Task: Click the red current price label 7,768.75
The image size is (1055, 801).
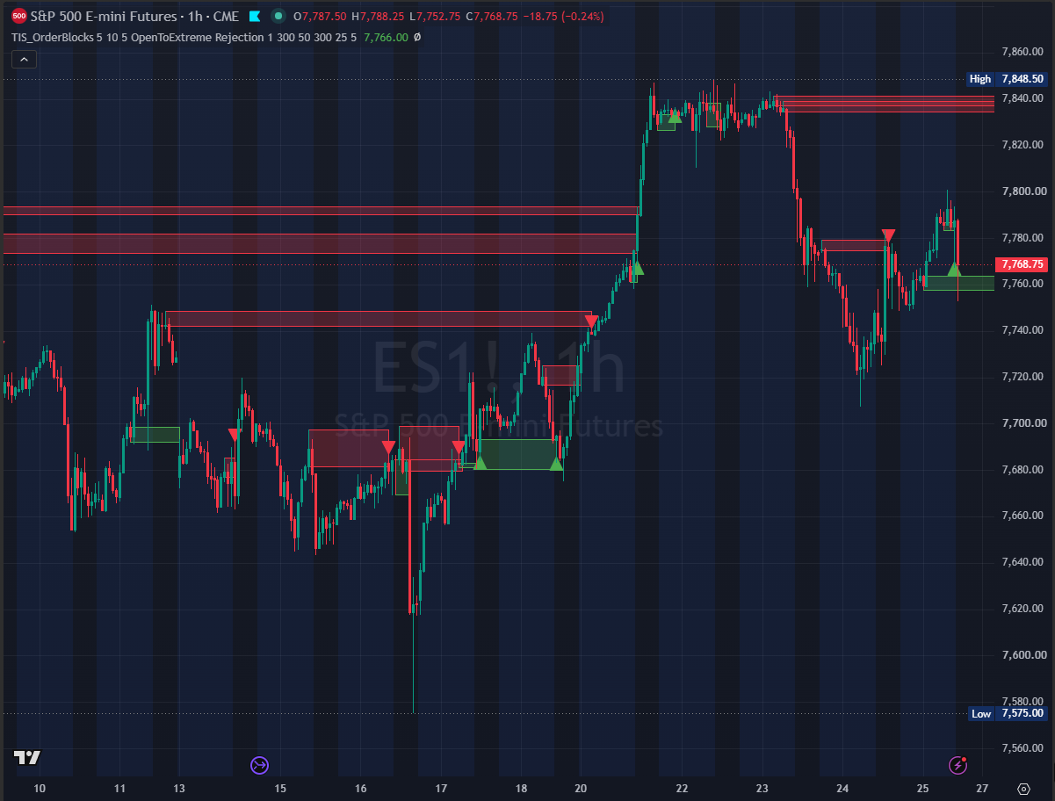Action: 1022,264
